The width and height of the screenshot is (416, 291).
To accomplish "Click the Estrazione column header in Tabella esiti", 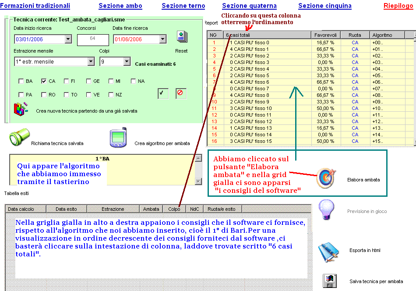I will (113, 209).
